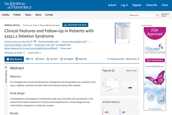This screenshot has height=115, width=172.
Task: Click the magnifier search icon
Action: (x=157, y=15)
